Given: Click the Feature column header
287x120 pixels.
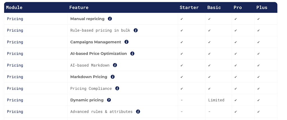Looking at the screenshot, I should [79, 8].
